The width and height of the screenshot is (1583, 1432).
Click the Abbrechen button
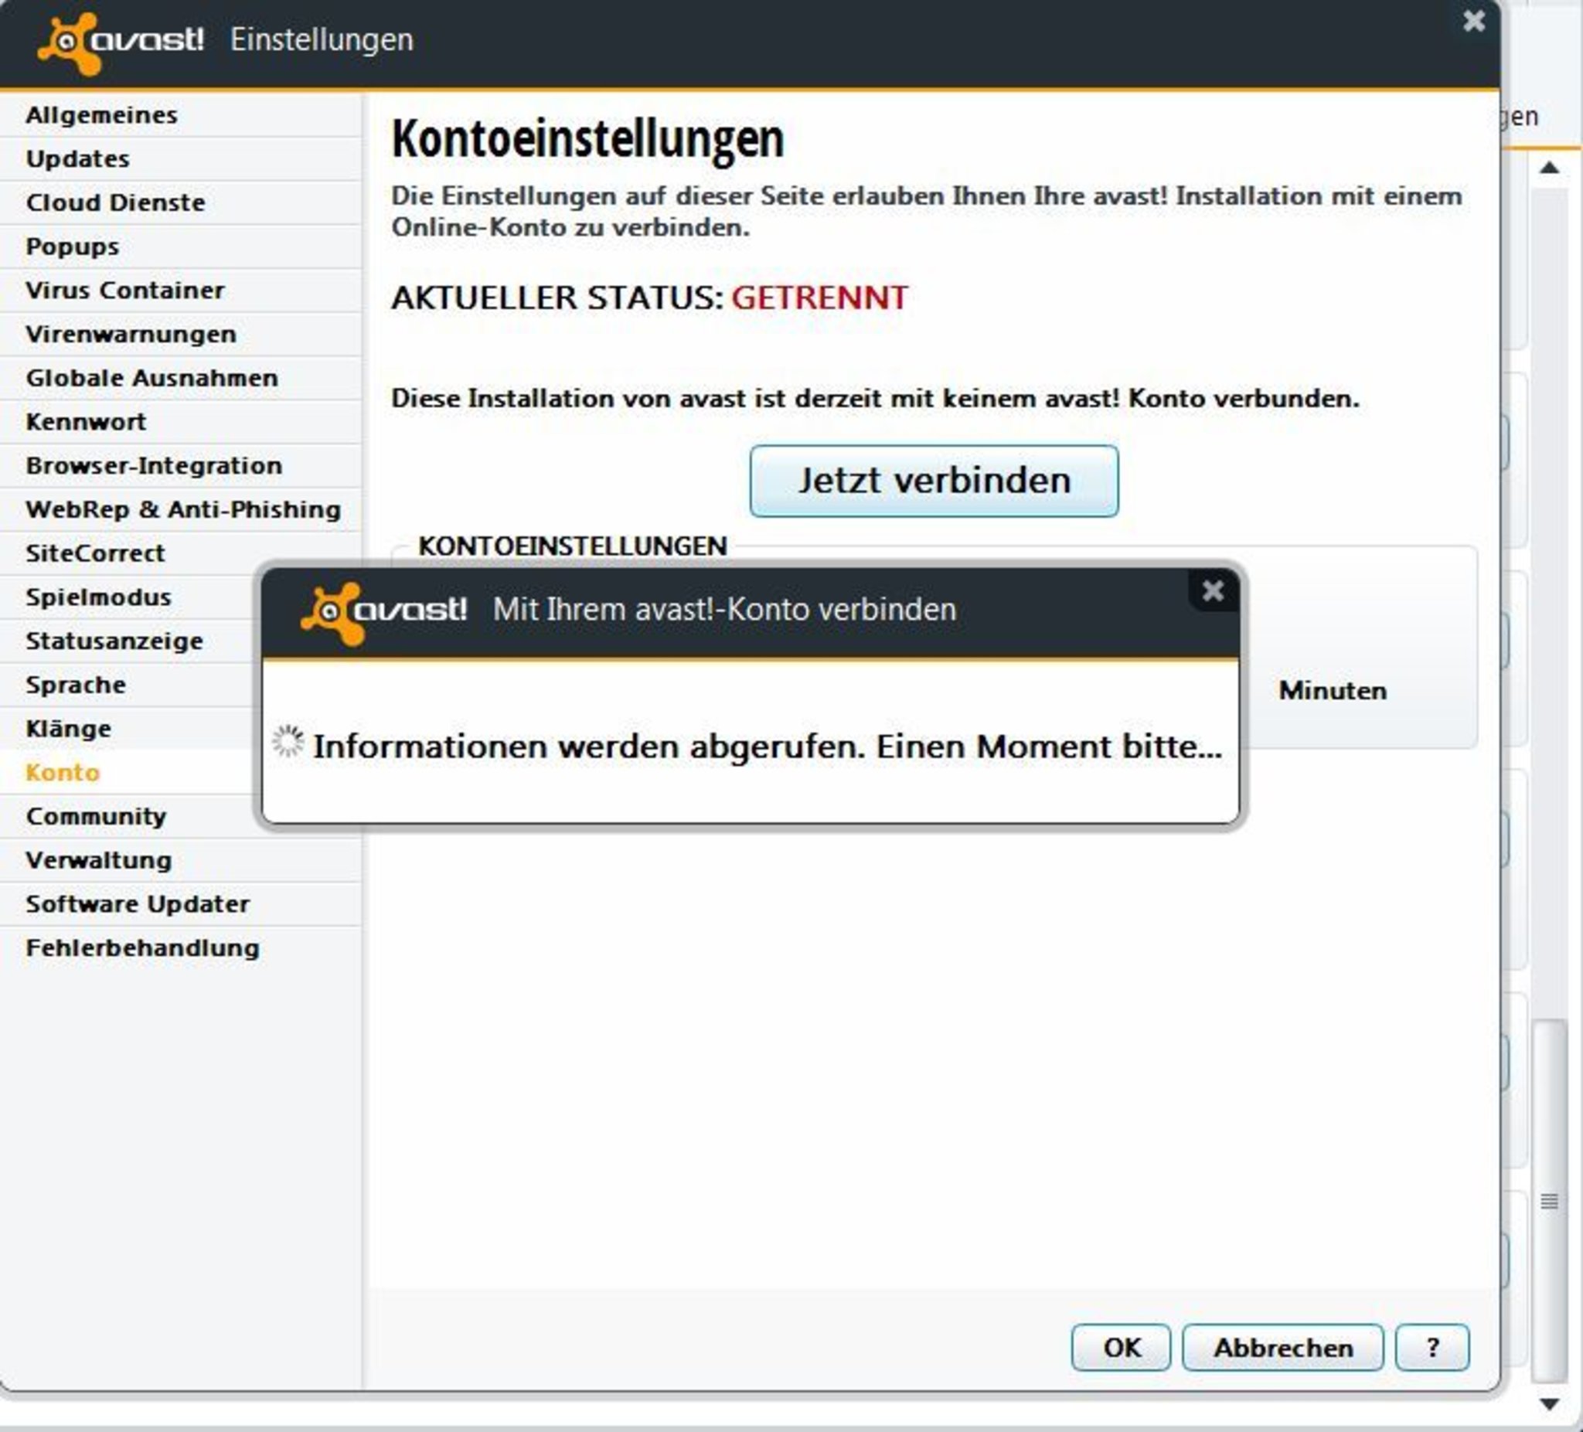1282,1347
